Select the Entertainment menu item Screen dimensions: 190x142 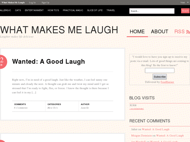click(34, 10)
